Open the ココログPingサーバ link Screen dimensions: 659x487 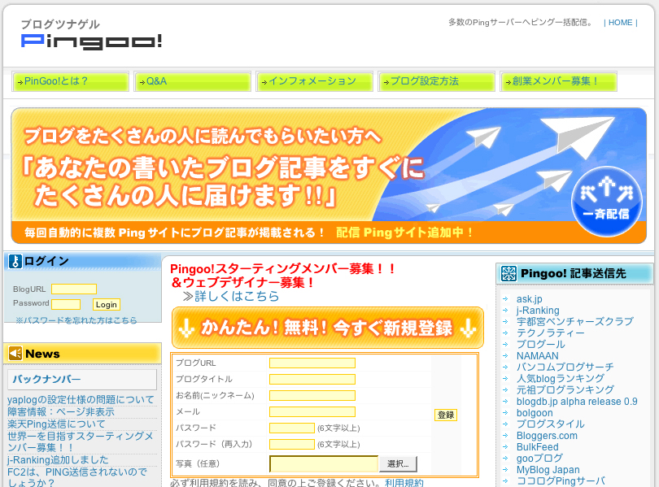tap(561, 480)
